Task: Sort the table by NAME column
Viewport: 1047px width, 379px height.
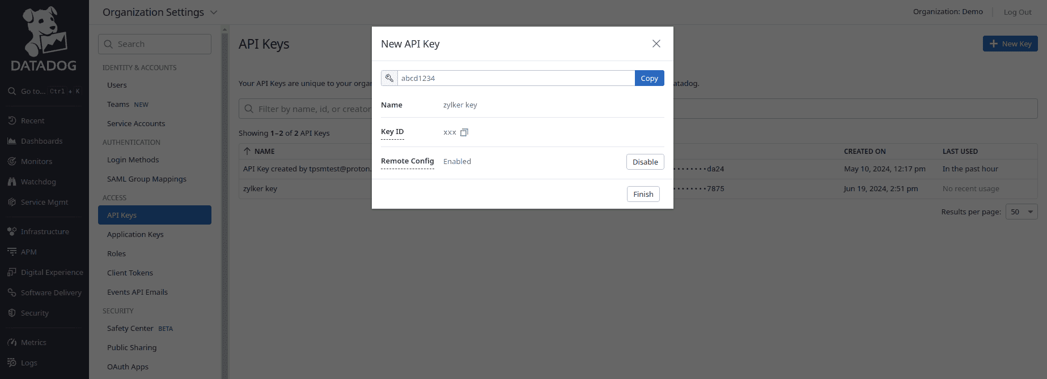Action: coord(264,152)
